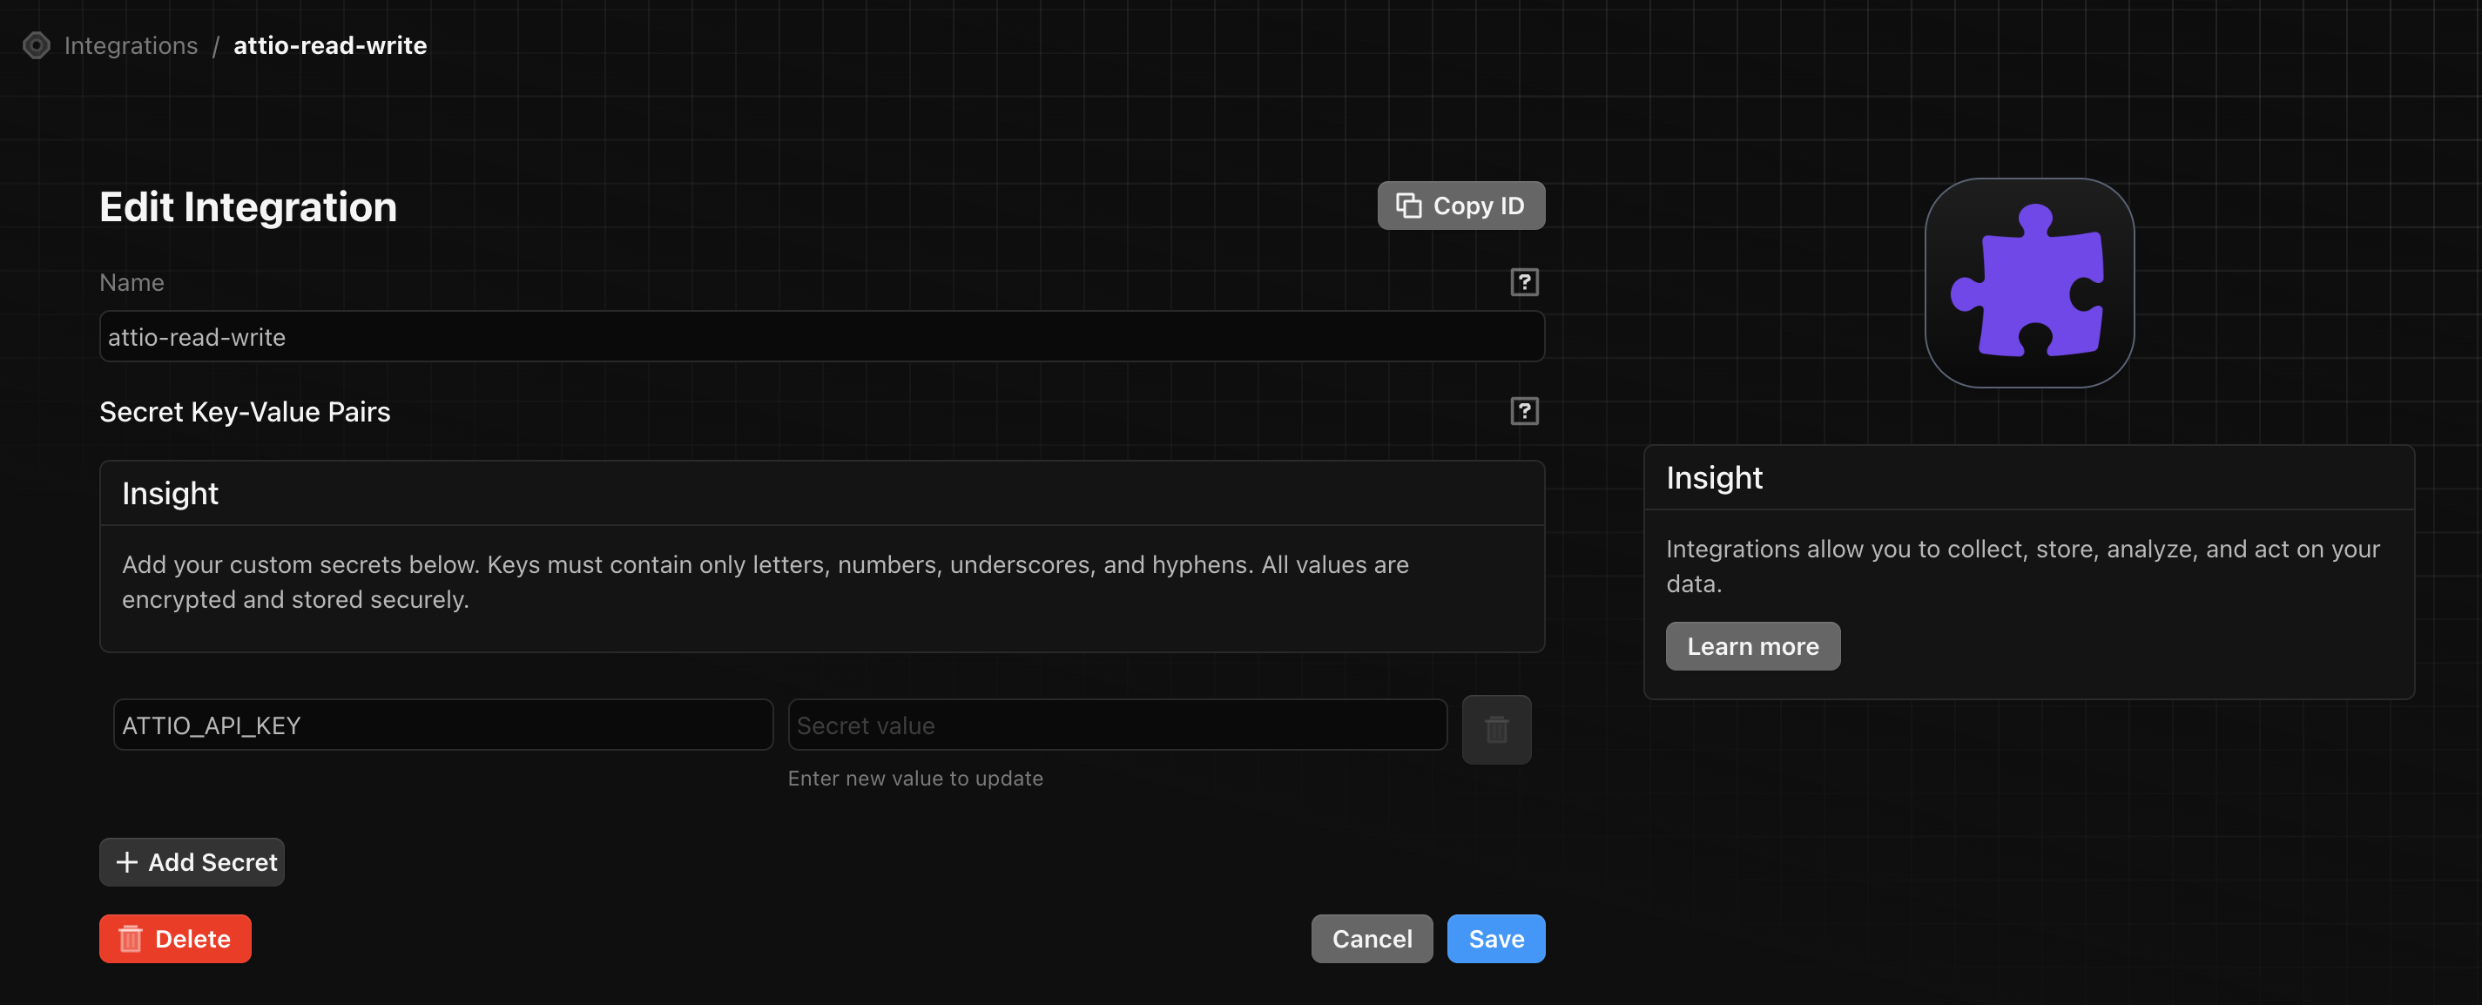
Task: Click the Edit Integration heading
Action: pyautogui.click(x=248, y=207)
